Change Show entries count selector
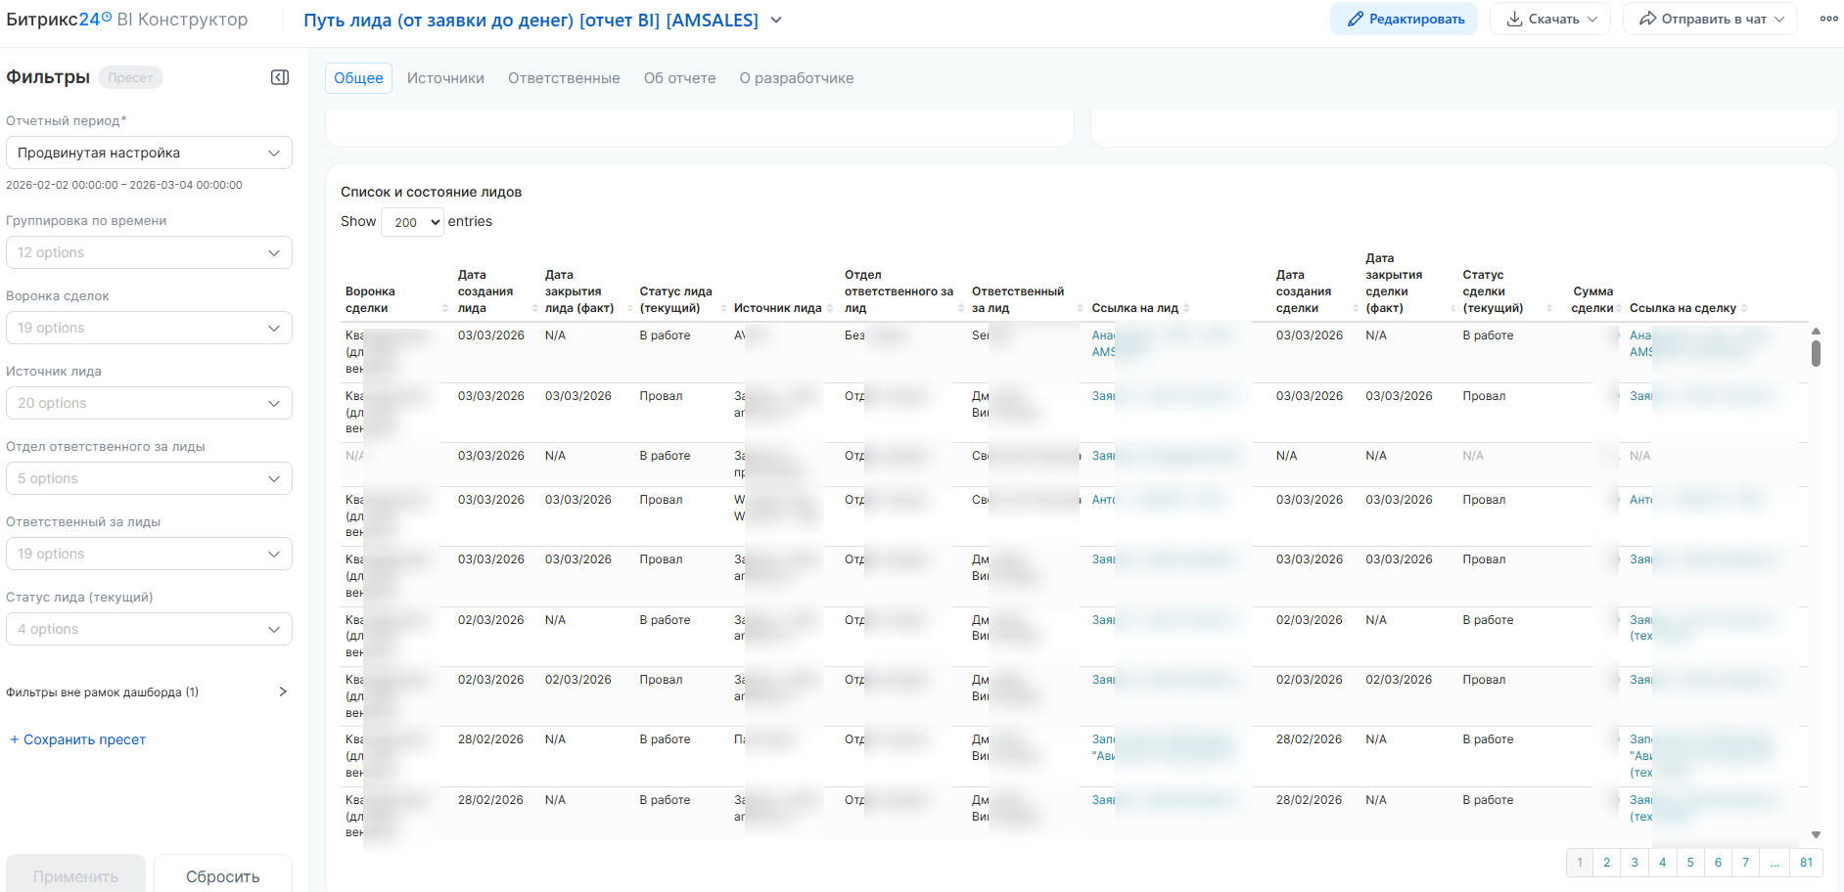The width and height of the screenshot is (1844, 892). 412,222
